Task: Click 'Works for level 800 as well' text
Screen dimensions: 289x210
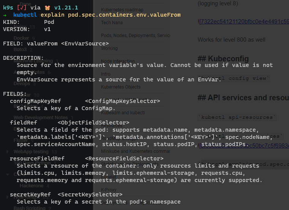Action: click(232, 40)
